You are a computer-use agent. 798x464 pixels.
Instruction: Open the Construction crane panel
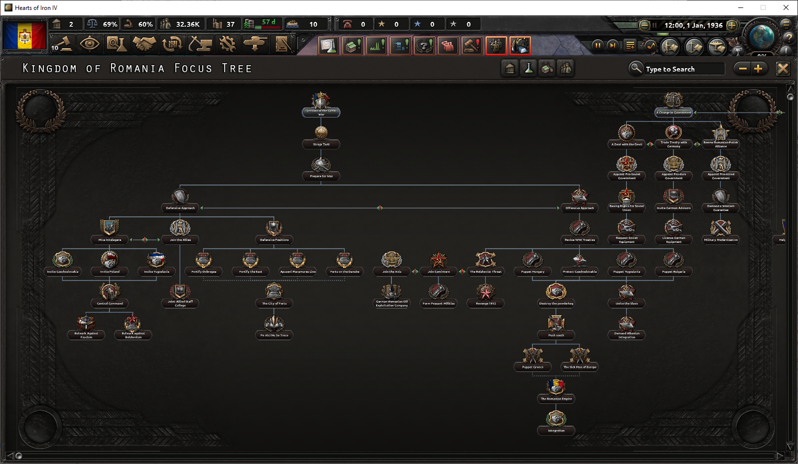point(200,44)
